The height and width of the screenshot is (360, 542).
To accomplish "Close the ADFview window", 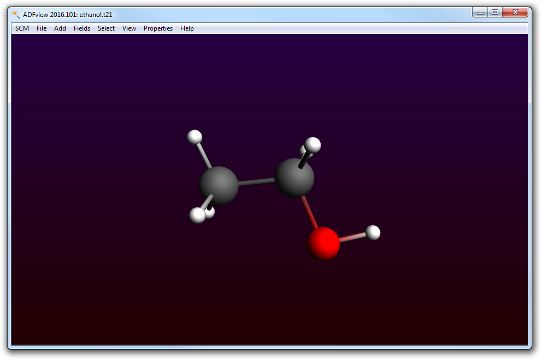I will [515, 13].
